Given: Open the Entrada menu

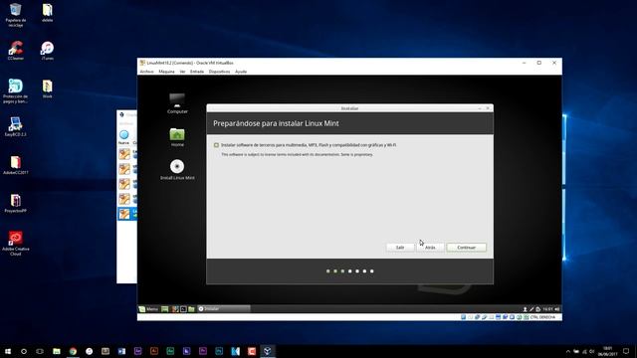Looking at the screenshot, I should pos(197,72).
